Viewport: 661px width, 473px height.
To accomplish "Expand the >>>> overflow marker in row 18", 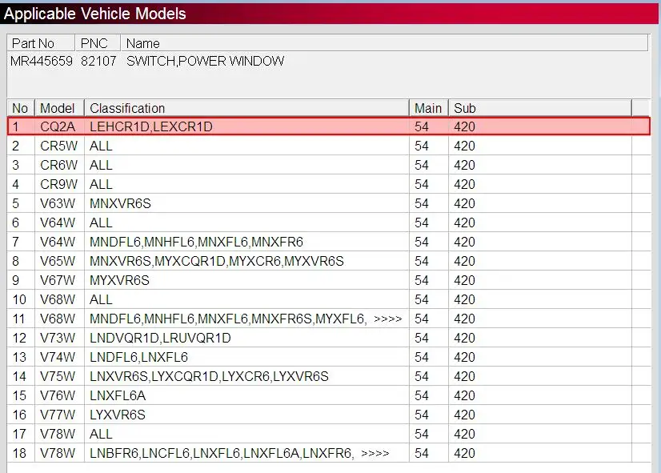I will 375,454.
